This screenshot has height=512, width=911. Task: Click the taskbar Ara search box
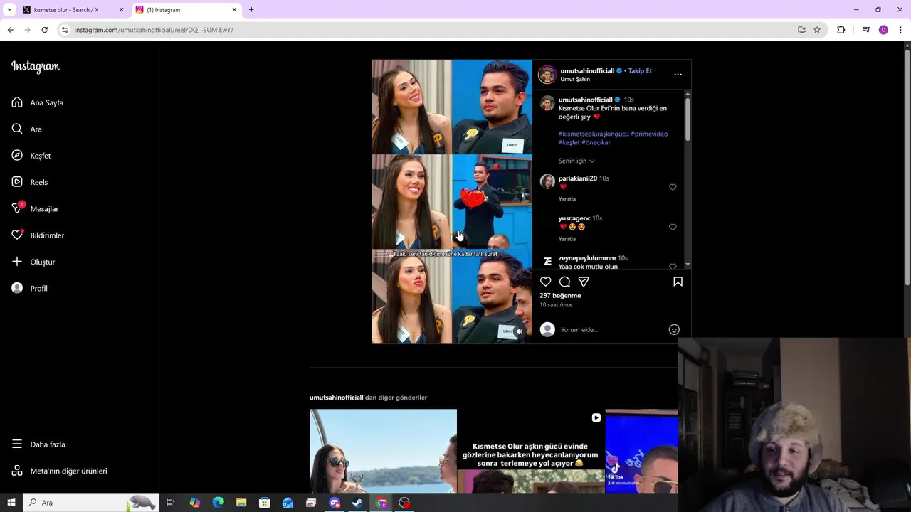click(90, 503)
